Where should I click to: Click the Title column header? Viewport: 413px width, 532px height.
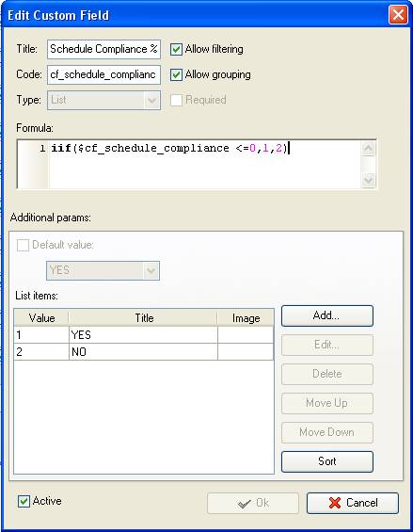tap(144, 318)
